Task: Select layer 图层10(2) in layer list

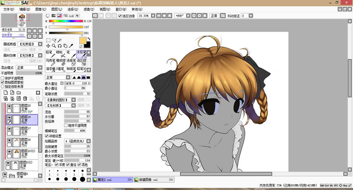Action: (22, 154)
